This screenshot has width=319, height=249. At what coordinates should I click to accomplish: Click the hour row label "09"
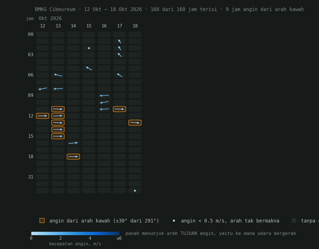point(31,95)
